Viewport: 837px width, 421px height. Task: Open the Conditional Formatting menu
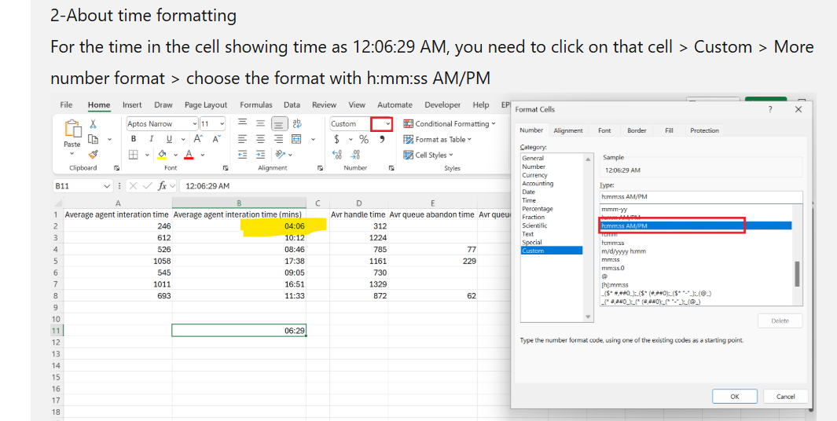(449, 124)
